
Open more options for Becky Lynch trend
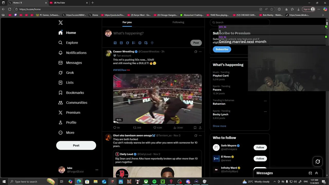tap(265, 112)
